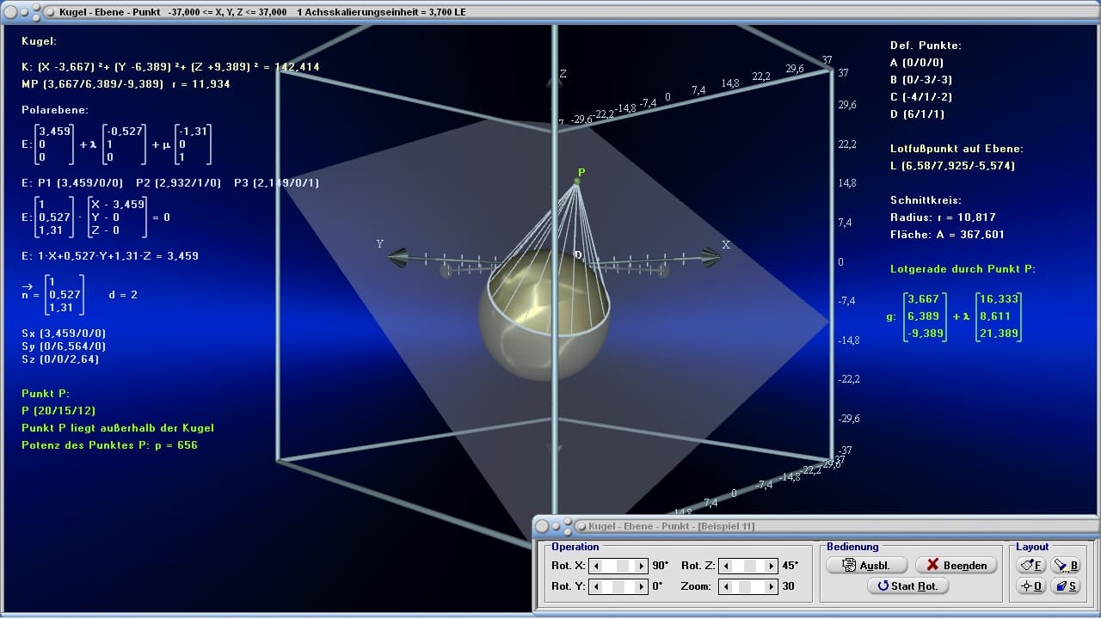This screenshot has width=1101, height=619.
Task: Start rotation with the Start Rot. button
Action: point(907,585)
